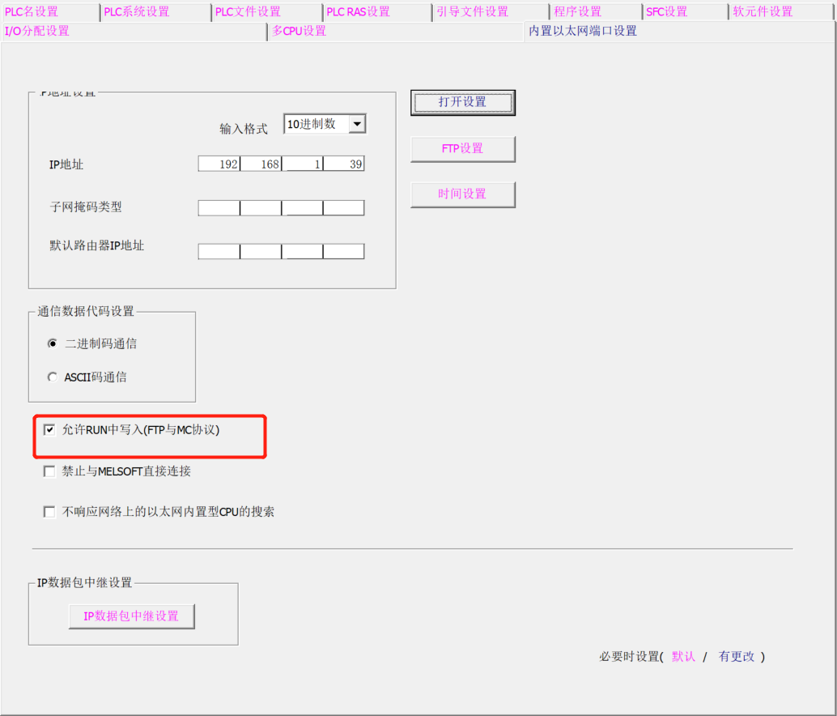The width and height of the screenshot is (837, 716).
Task: Click first field of 子网掩码类型
Action: point(219,208)
